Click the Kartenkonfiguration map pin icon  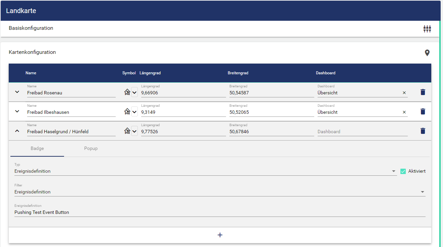[x=427, y=53]
